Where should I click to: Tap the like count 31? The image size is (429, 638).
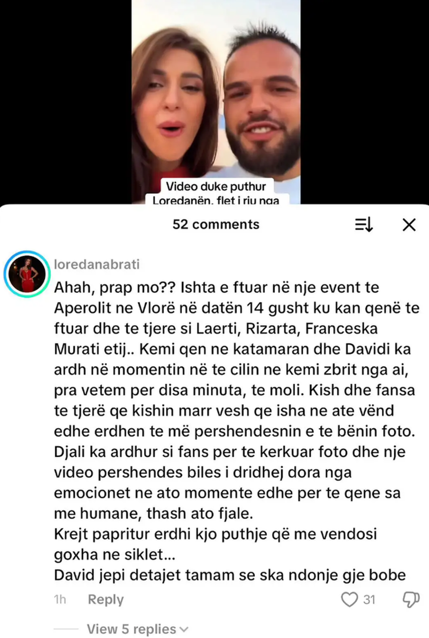(x=369, y=599)
